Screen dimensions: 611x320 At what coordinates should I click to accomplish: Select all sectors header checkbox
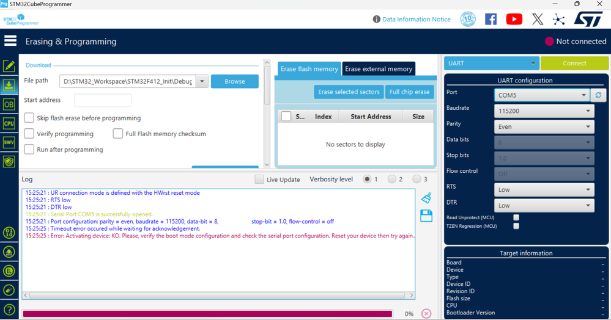[286, 116]
